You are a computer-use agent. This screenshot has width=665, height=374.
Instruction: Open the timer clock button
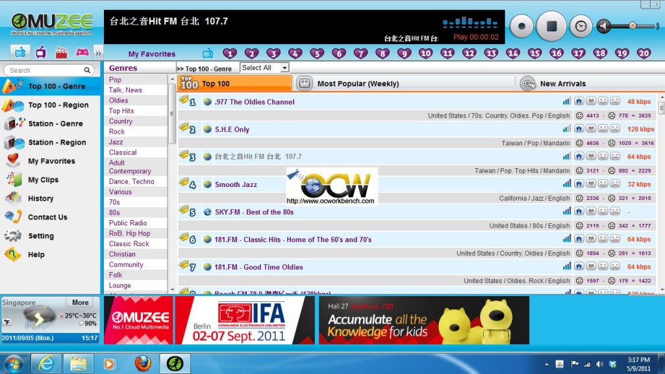(x=581, y=26)
